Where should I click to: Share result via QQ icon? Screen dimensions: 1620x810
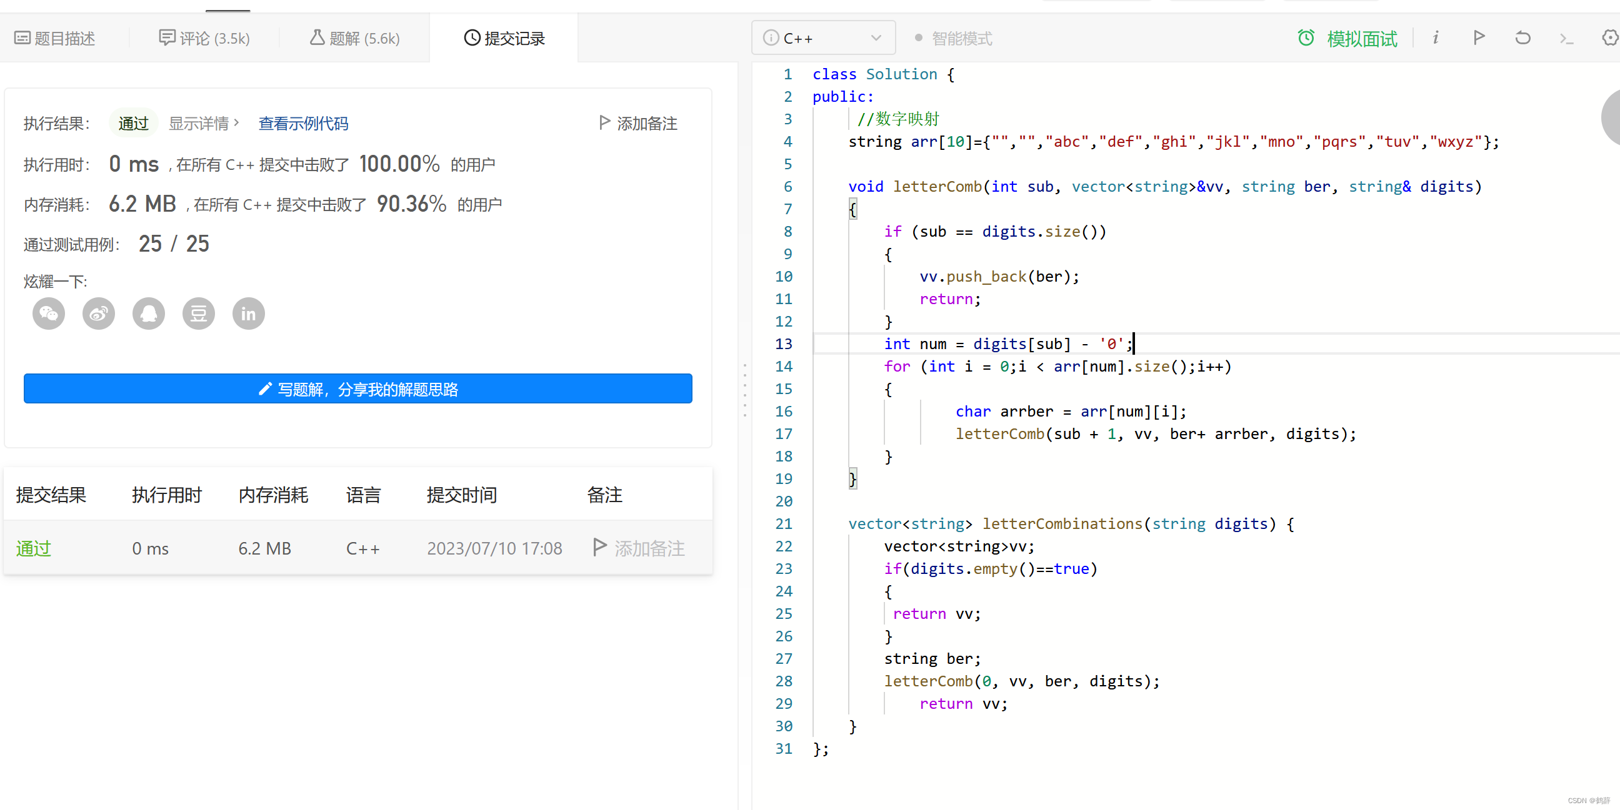[148, 314]
